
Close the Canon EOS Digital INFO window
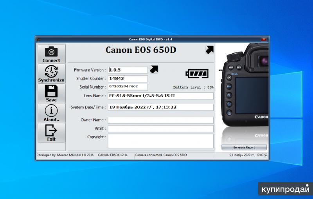(264, 39)
